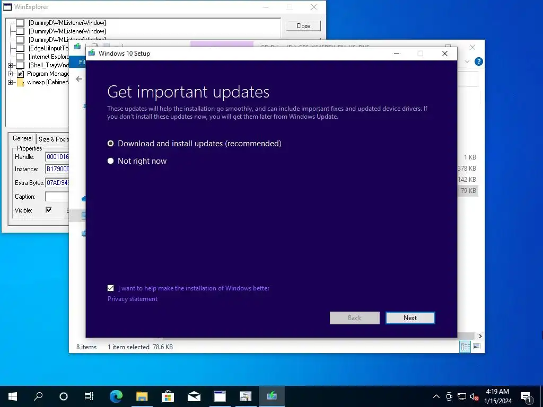Click the Handle value field
Screen dimensions: 543x407
[57, 157]
